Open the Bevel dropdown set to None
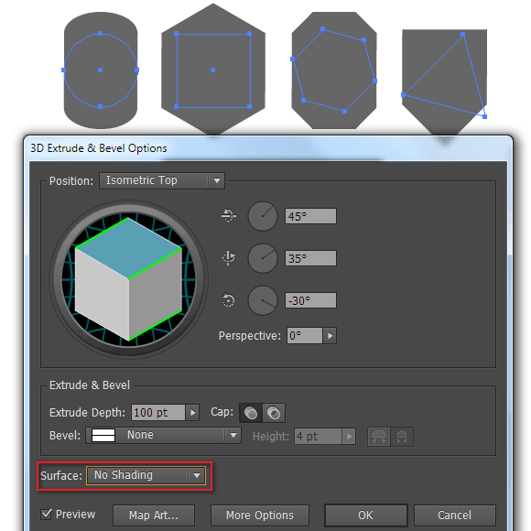Viewport: 531px width, 531px height. 163,435
